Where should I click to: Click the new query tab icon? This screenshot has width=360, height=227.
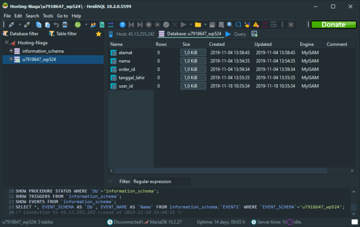(255, 34)
